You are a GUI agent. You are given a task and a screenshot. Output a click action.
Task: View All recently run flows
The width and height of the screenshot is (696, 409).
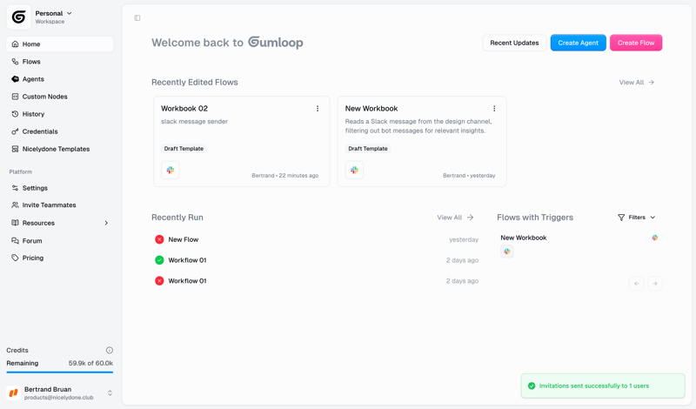tap(455, 218)
